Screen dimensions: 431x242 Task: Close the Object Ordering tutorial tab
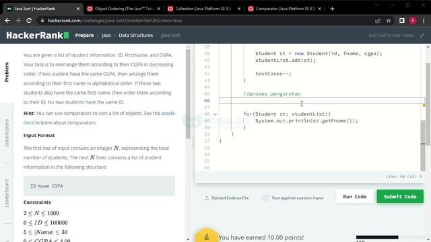click(x=159, y=9)
